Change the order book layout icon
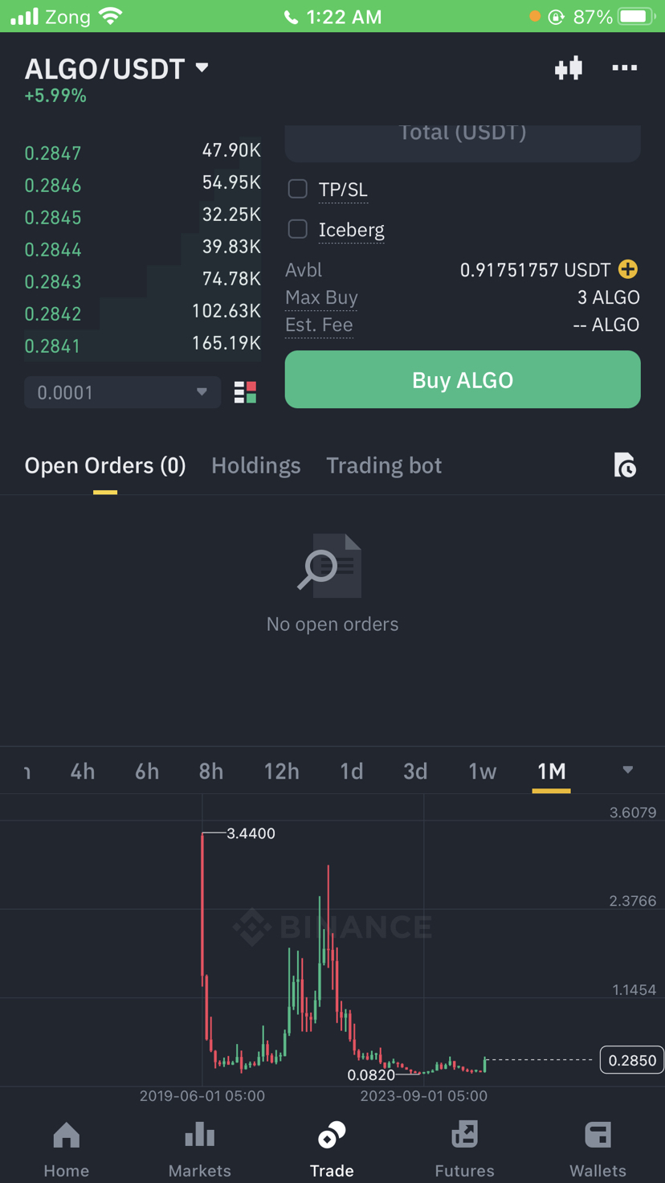Screen dimensions: 665x1183 point(245,392)
